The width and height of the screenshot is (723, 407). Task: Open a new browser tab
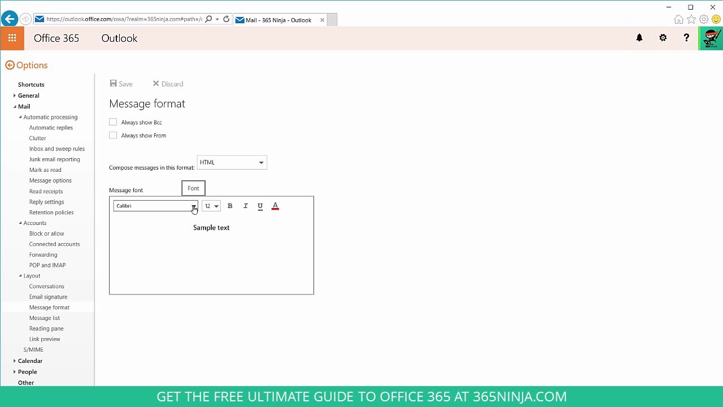coord(332,20)
